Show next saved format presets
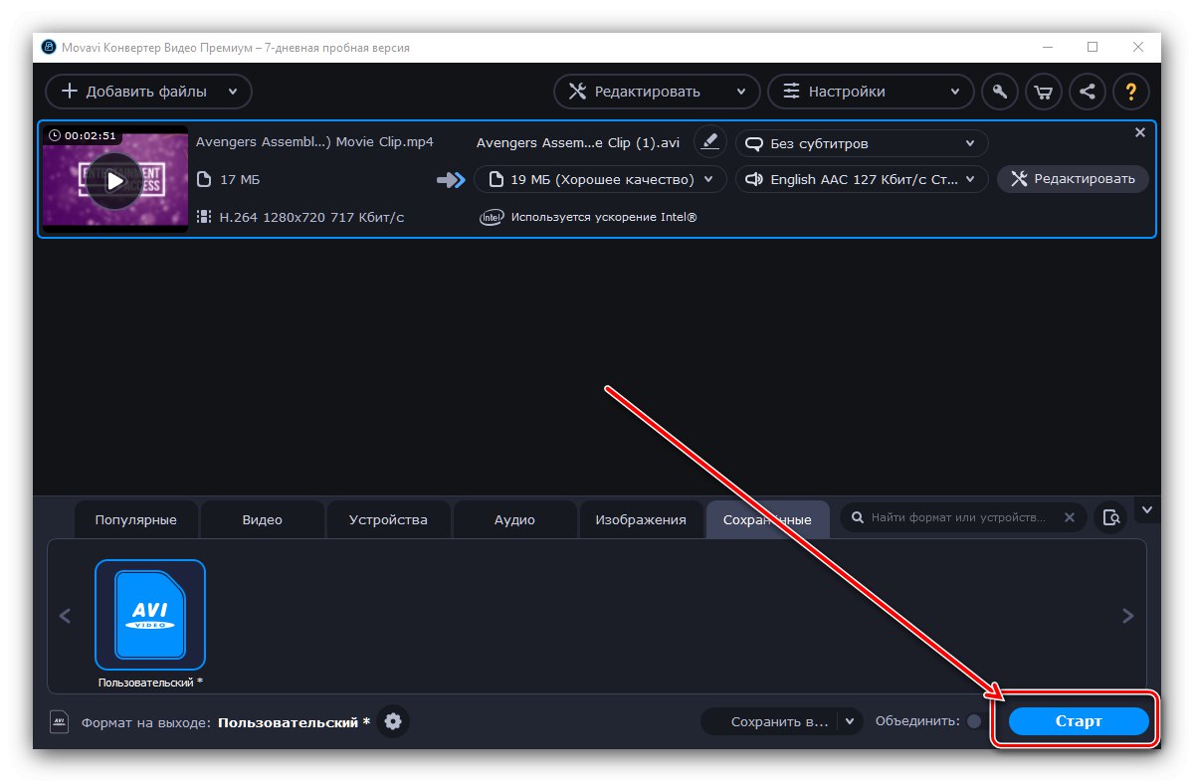Image resolution: width=1194 pixels, height=782 pixels. [x=1128, y=616]
